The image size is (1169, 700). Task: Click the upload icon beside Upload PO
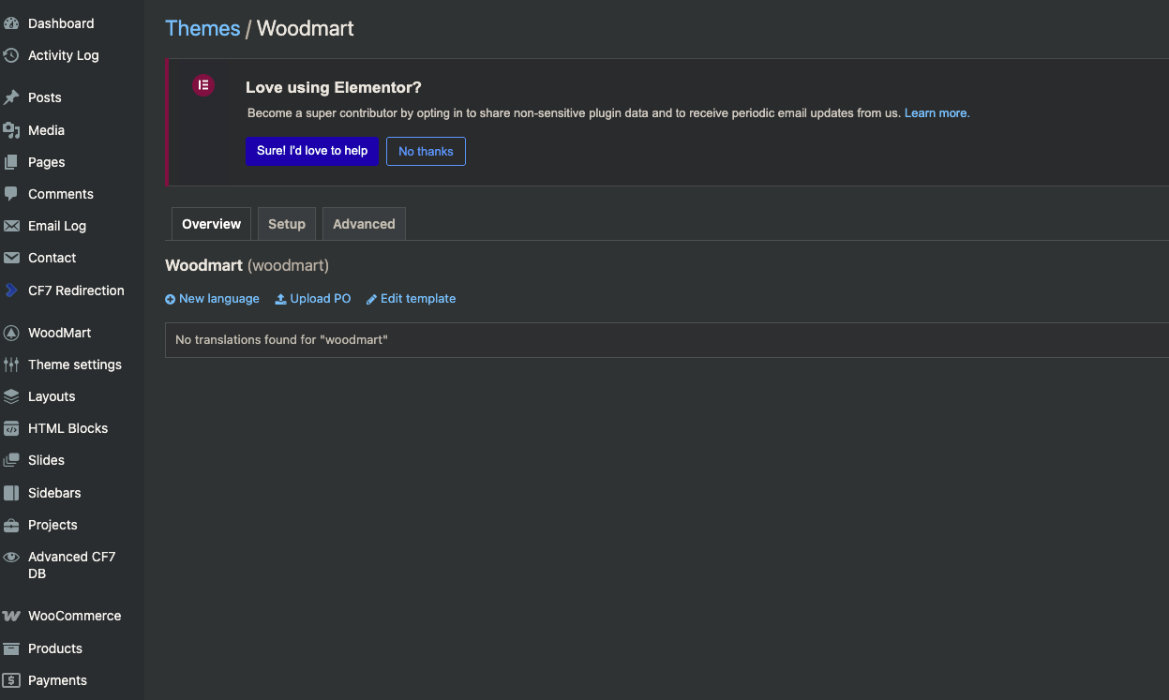(x=280, y=299)
